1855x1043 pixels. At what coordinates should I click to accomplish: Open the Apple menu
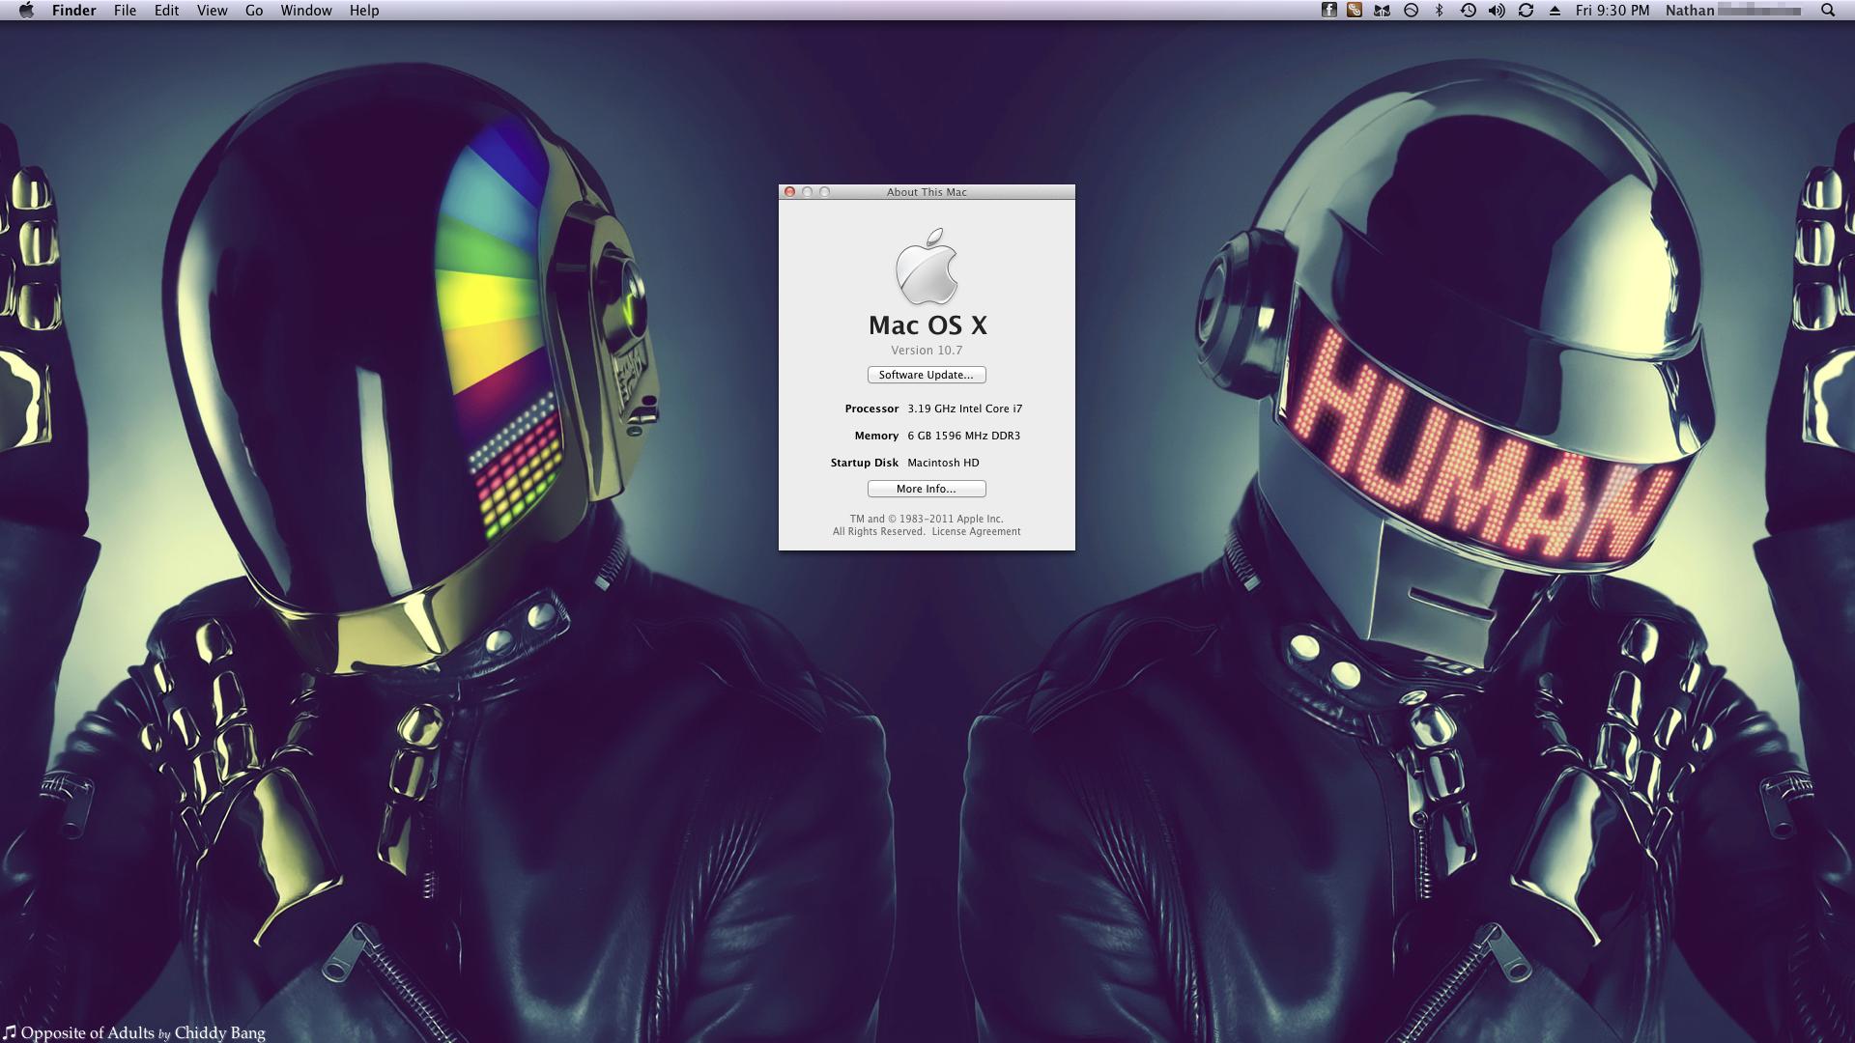click(x=26, y=11)
